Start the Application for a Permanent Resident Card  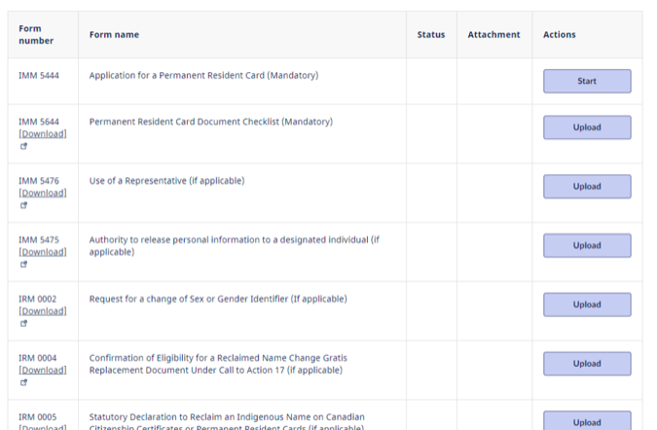coord(587,82)
